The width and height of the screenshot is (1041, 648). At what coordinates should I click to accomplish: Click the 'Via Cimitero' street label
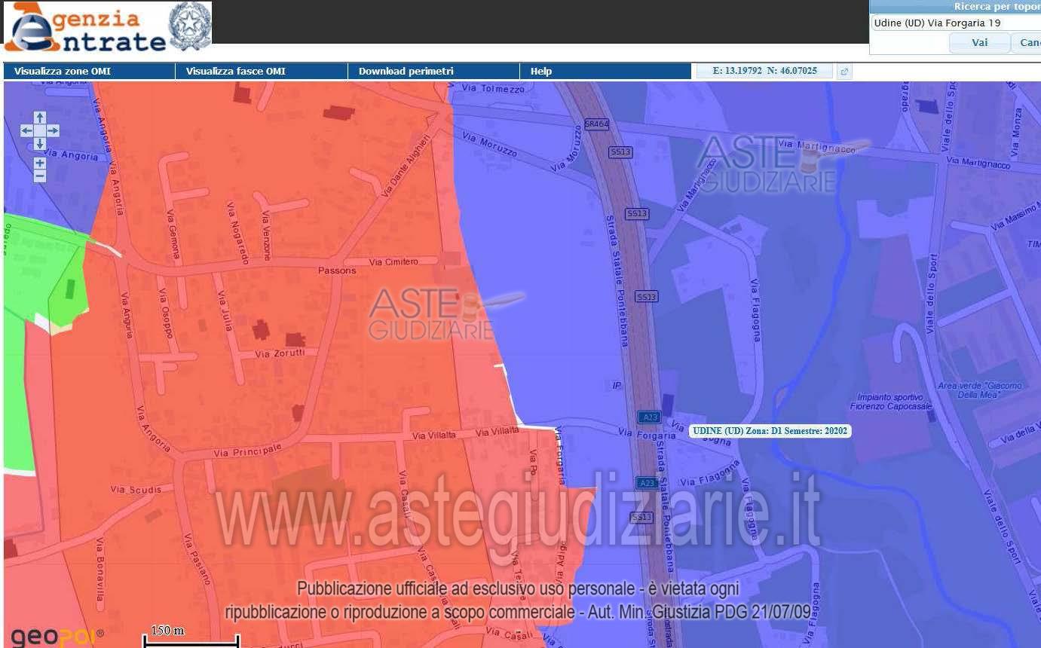coord(393,261)
